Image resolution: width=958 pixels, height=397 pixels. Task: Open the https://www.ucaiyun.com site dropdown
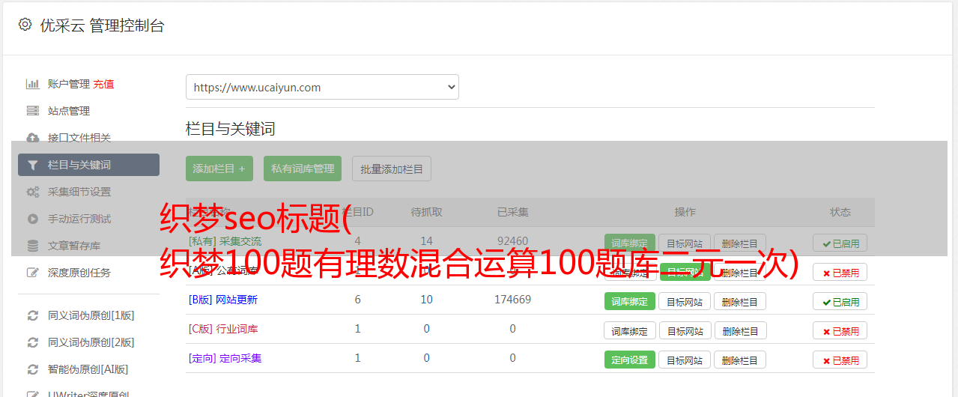point(322,87)
